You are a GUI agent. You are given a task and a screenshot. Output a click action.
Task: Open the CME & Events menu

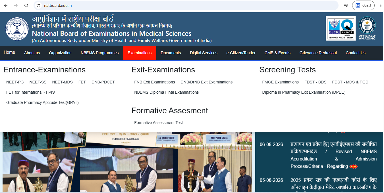tap(277, 53)
